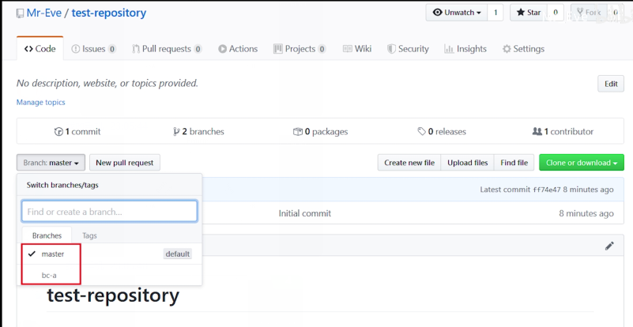
Task: Click the star icon on the Star button
Action: tap(520, 13)
